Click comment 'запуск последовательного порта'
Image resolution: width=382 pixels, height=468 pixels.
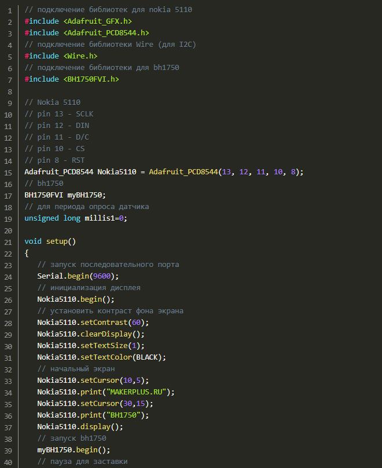(x=108, y=265)
